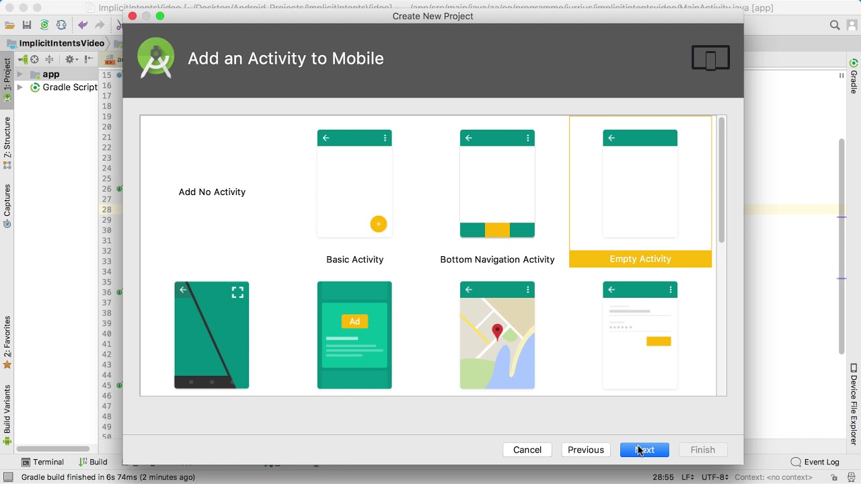Click the Android Studio logo in dialog header
The image size is (861, 484).
tap(156, 58)
